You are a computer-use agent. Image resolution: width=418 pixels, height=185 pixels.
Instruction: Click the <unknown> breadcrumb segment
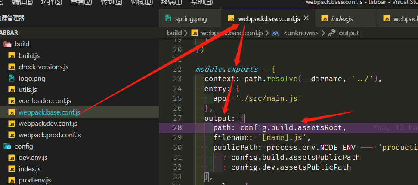tap(301, 33)
